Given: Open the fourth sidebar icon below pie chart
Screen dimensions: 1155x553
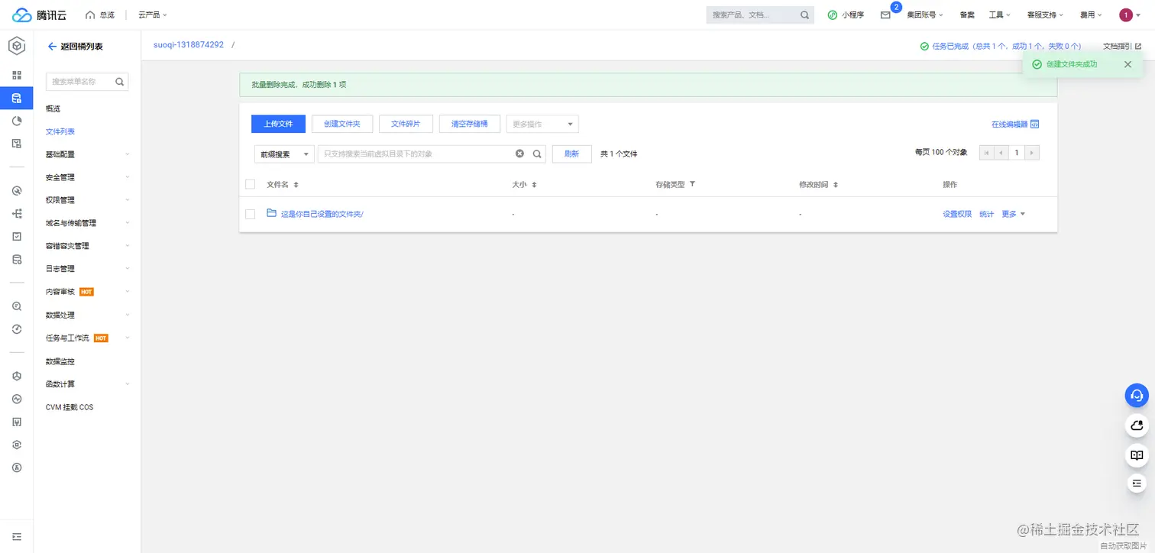Looking at the screenshot, I should (17, 144).
